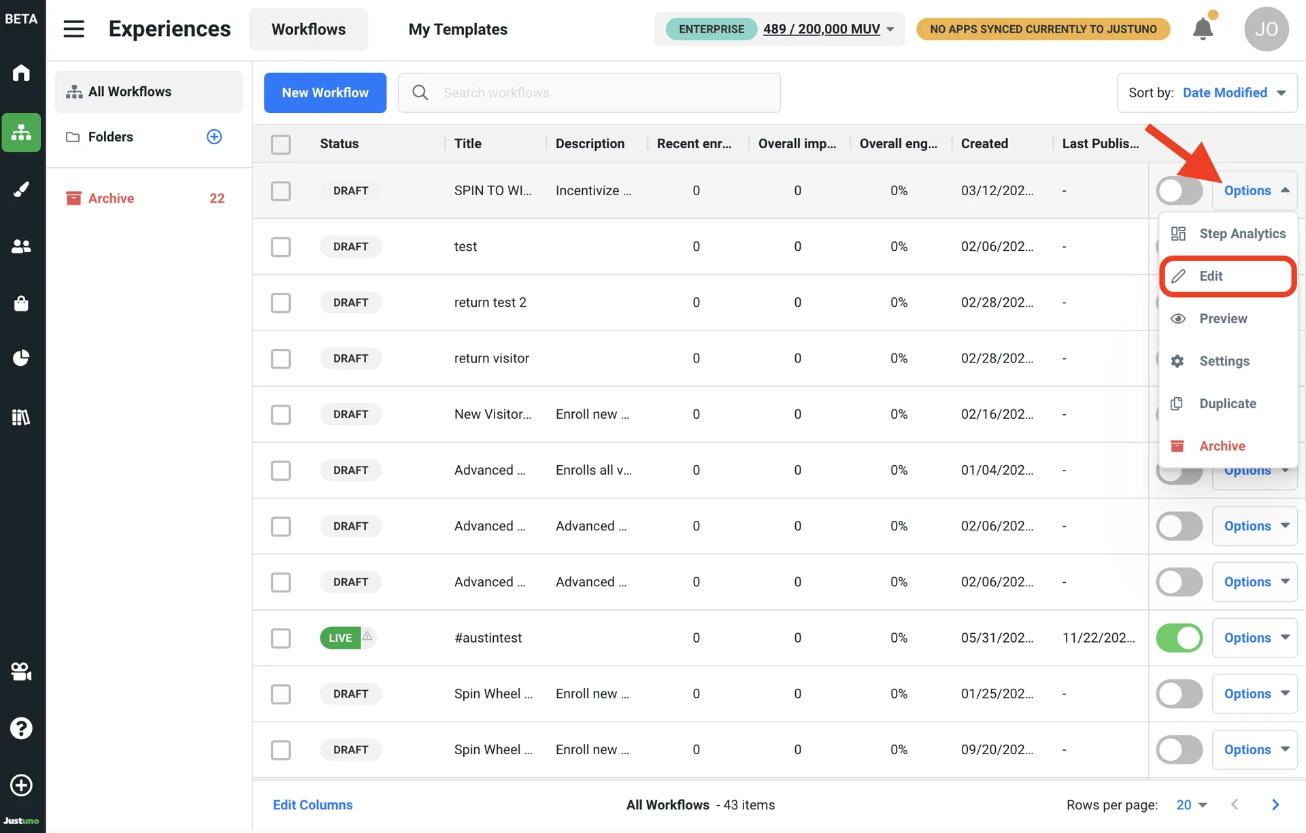Open the library books sidebar icon

pyautogui.click(x=21, y=417)
